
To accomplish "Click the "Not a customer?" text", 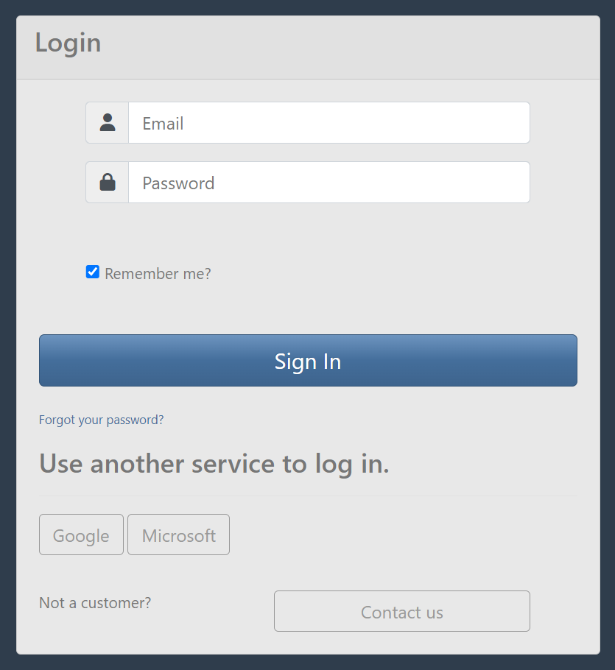I will pyautogui.click(x=95, y=603).
